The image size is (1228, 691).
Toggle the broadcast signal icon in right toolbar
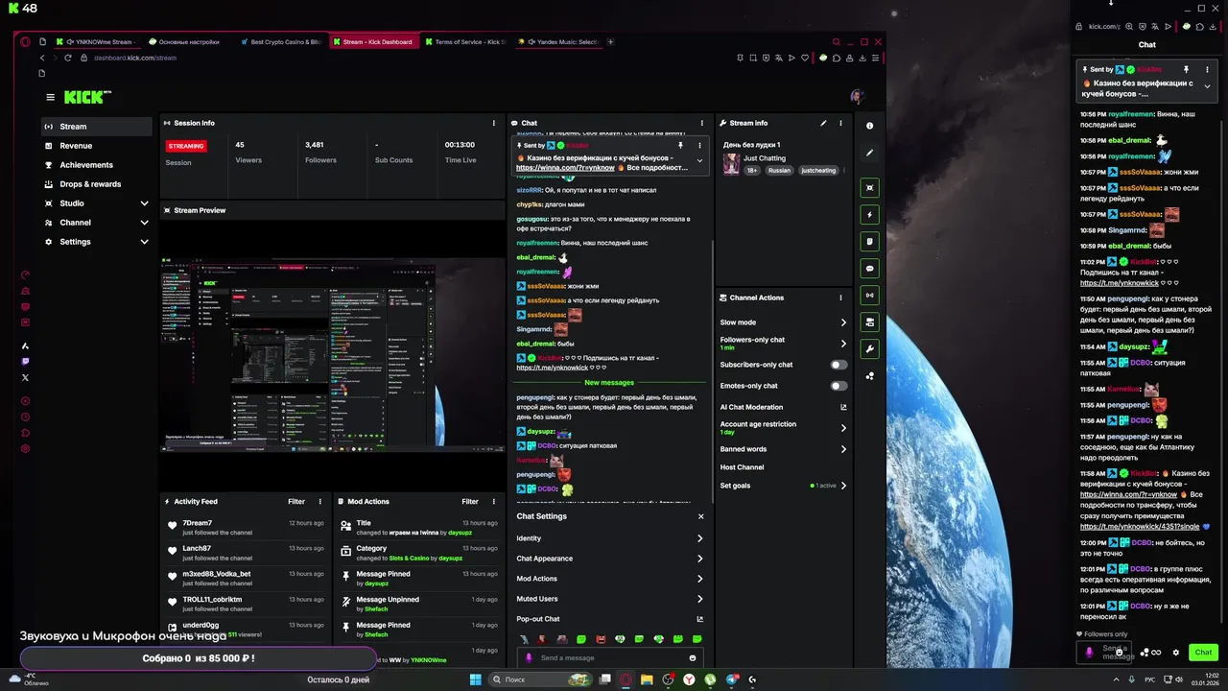pos(869,296)
